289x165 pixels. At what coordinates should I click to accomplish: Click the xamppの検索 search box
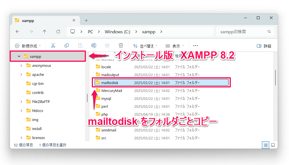pos(245,32)
